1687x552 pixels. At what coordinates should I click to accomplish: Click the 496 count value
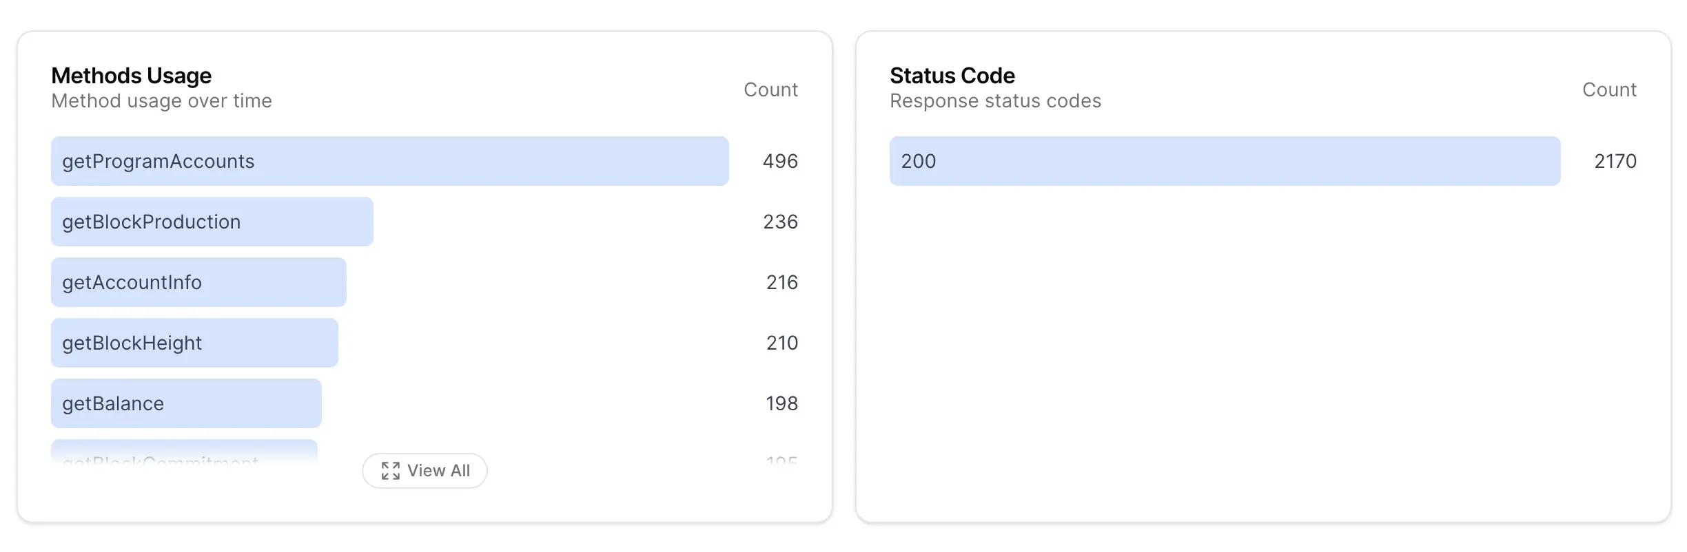click(780, 161)
